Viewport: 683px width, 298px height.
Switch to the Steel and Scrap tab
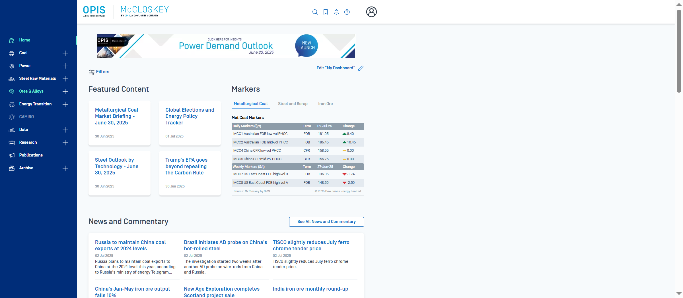point(293,104)
